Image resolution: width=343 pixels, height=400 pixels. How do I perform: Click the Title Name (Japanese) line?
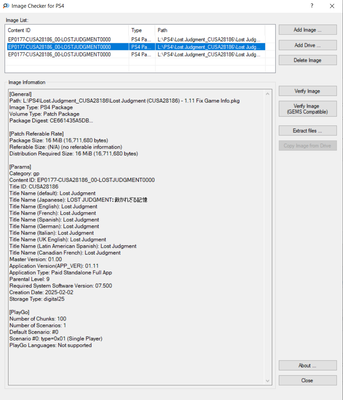pyautogui.click(x=79, y=200)
